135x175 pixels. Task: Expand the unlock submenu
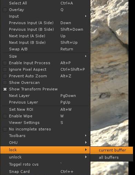click(45, 157)
